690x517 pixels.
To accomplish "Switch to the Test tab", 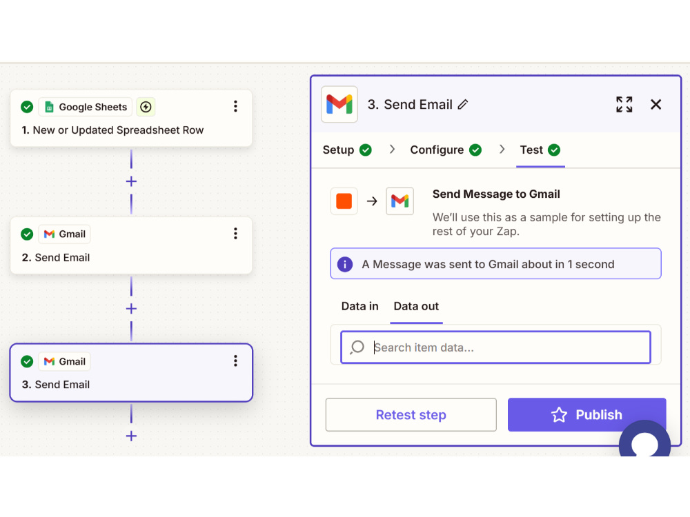I will click(x=540, y=150).
